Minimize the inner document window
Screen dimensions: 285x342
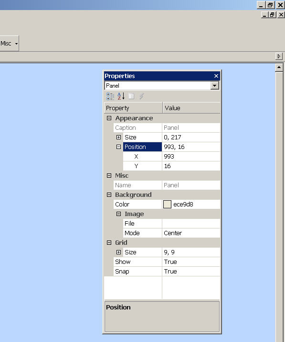[264, 15]
